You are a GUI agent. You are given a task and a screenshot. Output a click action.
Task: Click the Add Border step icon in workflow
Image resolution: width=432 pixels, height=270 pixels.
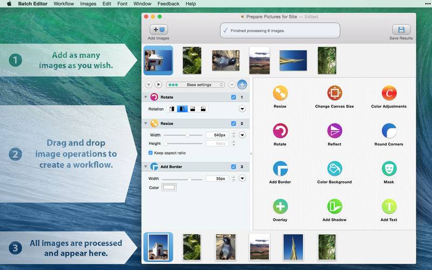154,167
